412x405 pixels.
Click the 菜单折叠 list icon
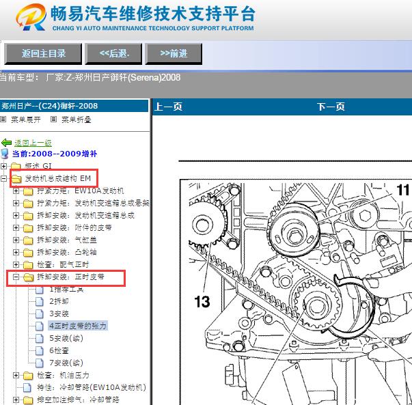(x=53, y=120)
